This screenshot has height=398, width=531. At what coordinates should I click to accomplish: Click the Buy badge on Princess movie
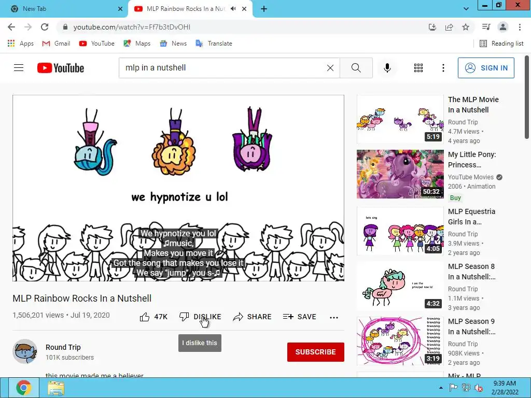(x=455, y=197)
